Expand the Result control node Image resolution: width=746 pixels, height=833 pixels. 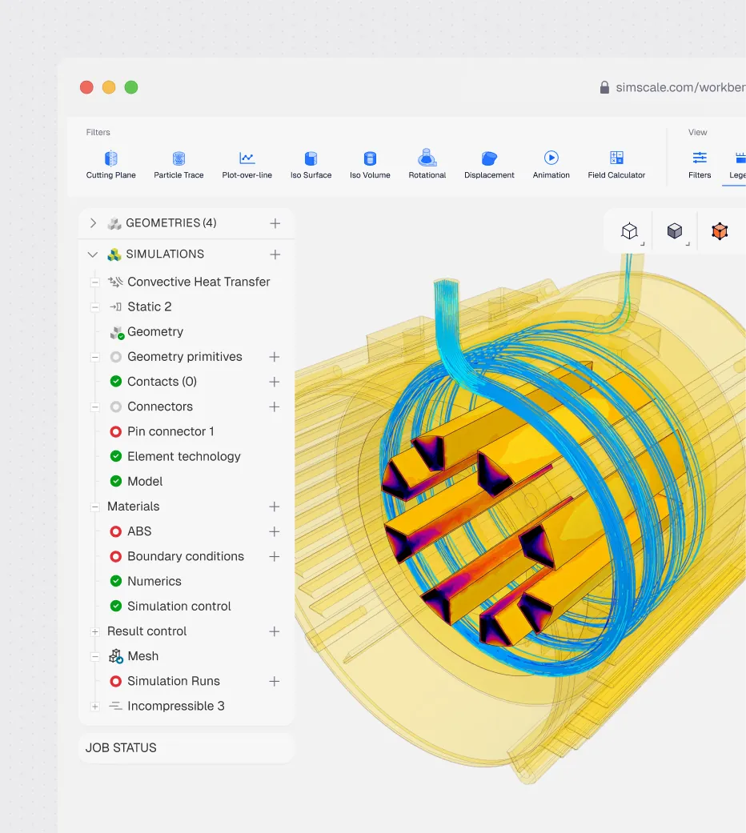pos(94,631)
